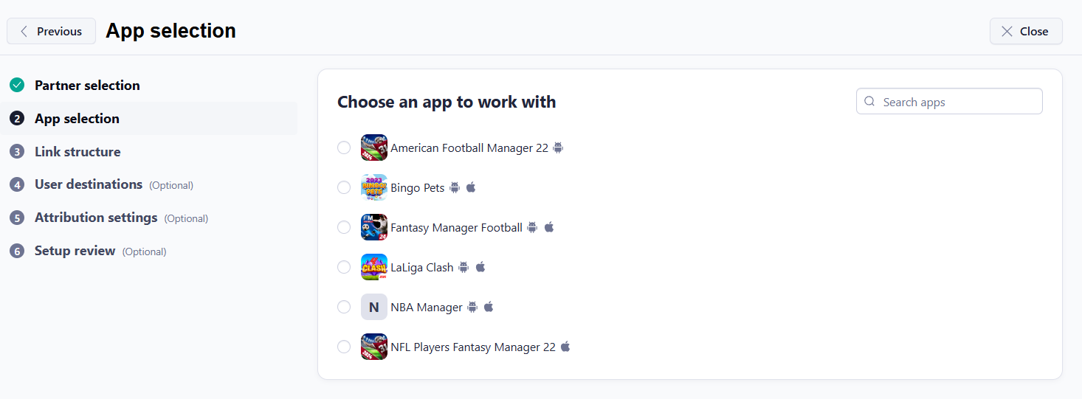Click the Fantasy Manager Football app icon
Viewport: 1082px width, 399px height.
pos(373,227)
